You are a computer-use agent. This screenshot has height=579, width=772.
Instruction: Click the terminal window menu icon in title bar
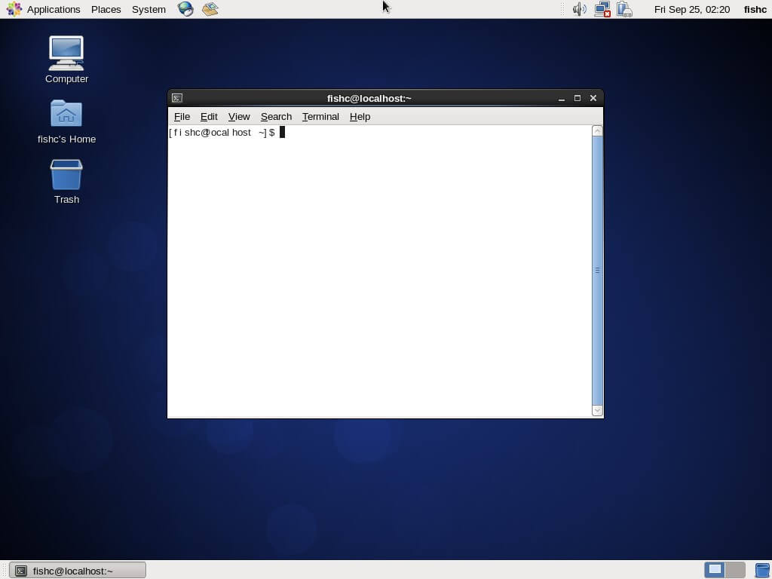pos(177,98)
